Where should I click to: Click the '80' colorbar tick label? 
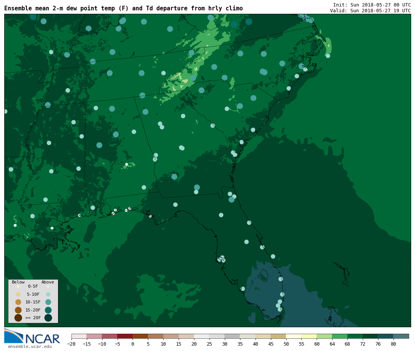393,344
